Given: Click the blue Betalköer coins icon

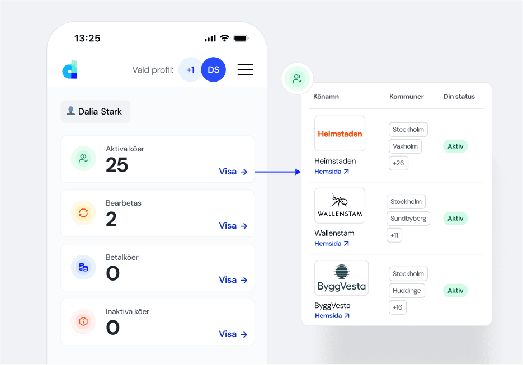Looking at the screenshot, I should point(83,267).
